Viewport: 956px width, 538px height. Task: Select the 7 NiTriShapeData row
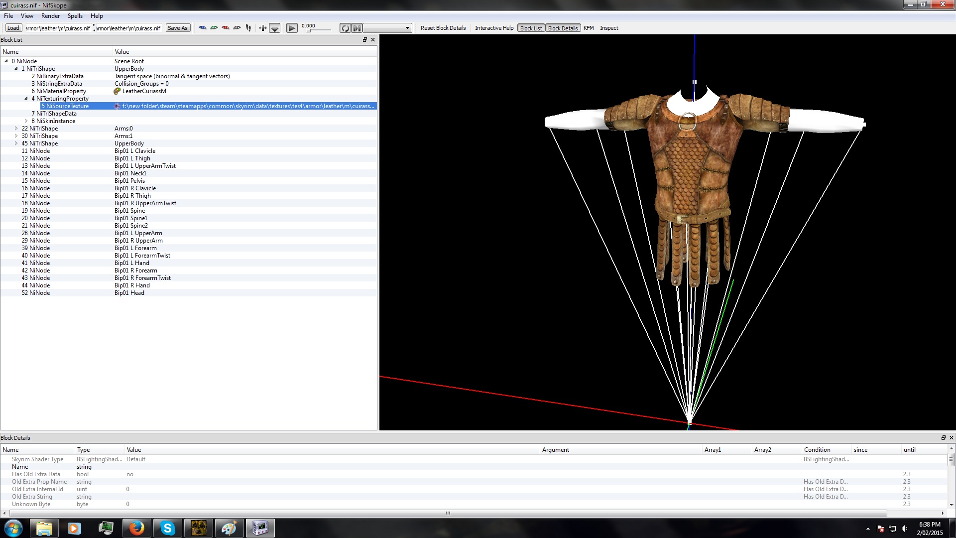click(189, 114)
